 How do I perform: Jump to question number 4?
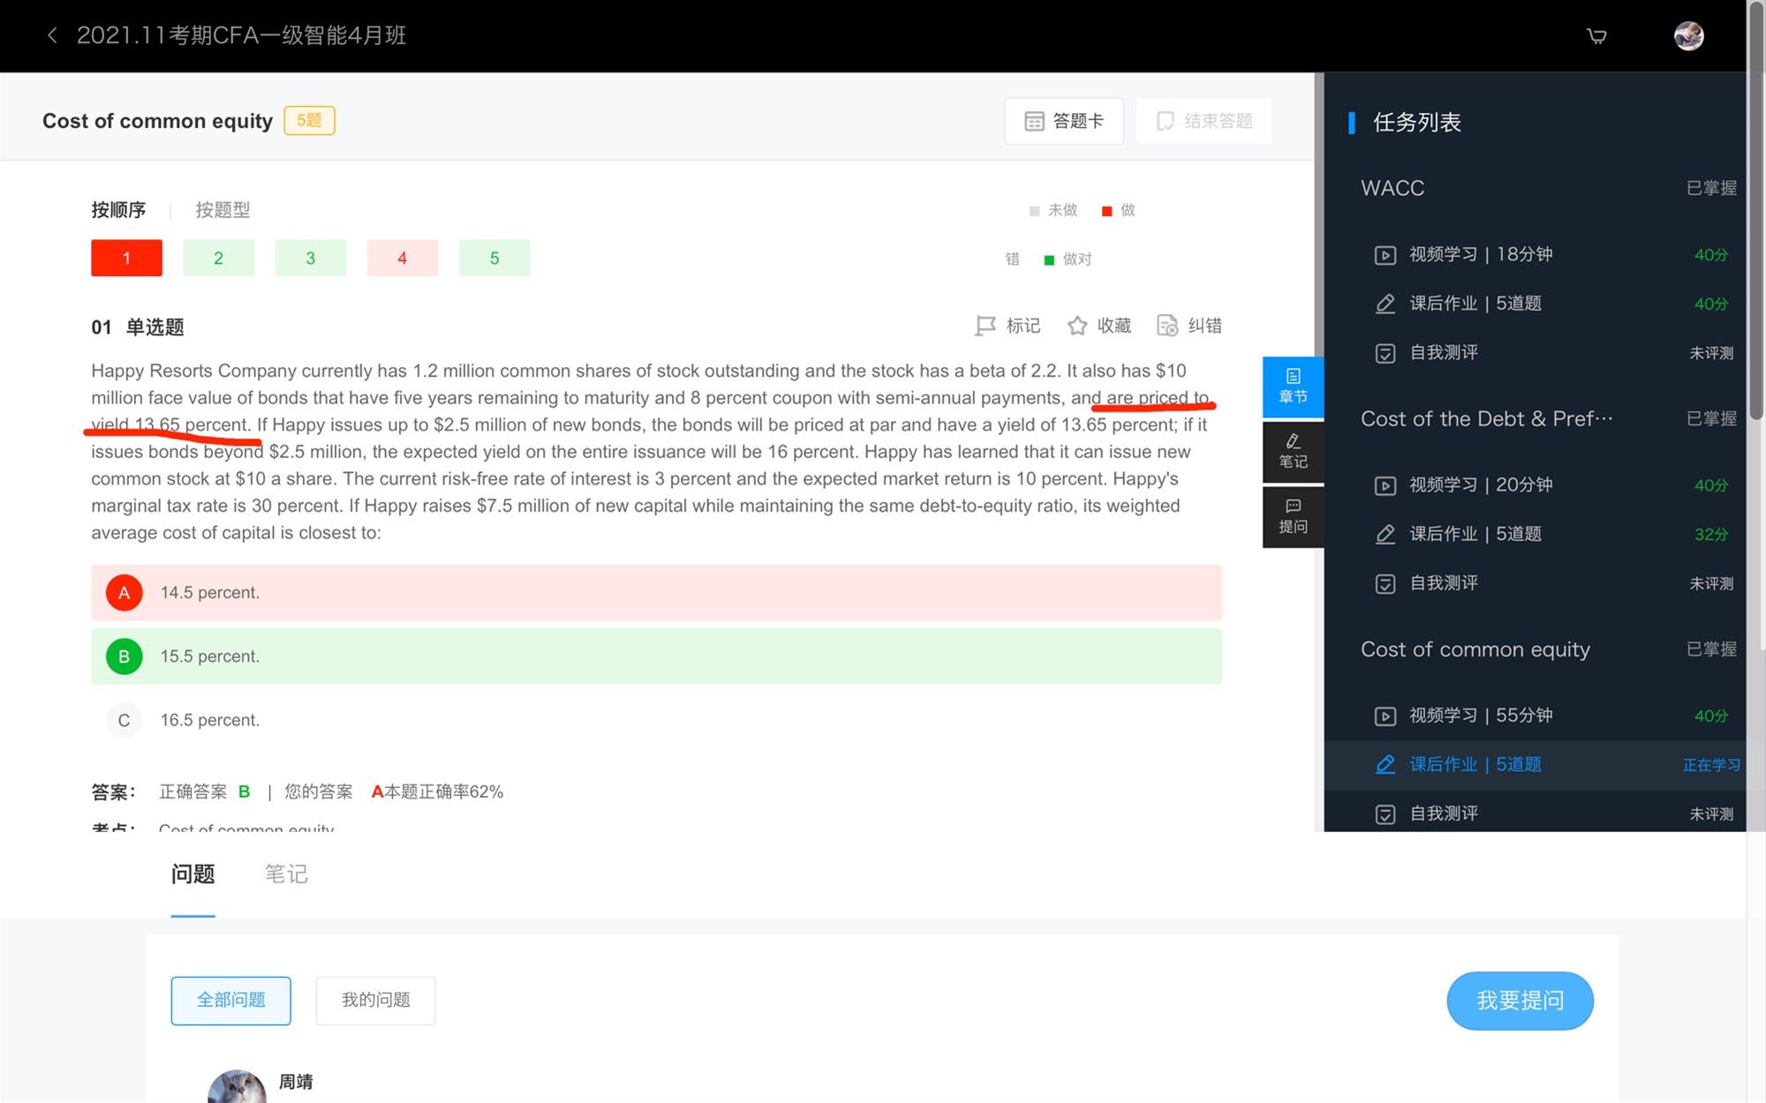(x=402, y=259)
